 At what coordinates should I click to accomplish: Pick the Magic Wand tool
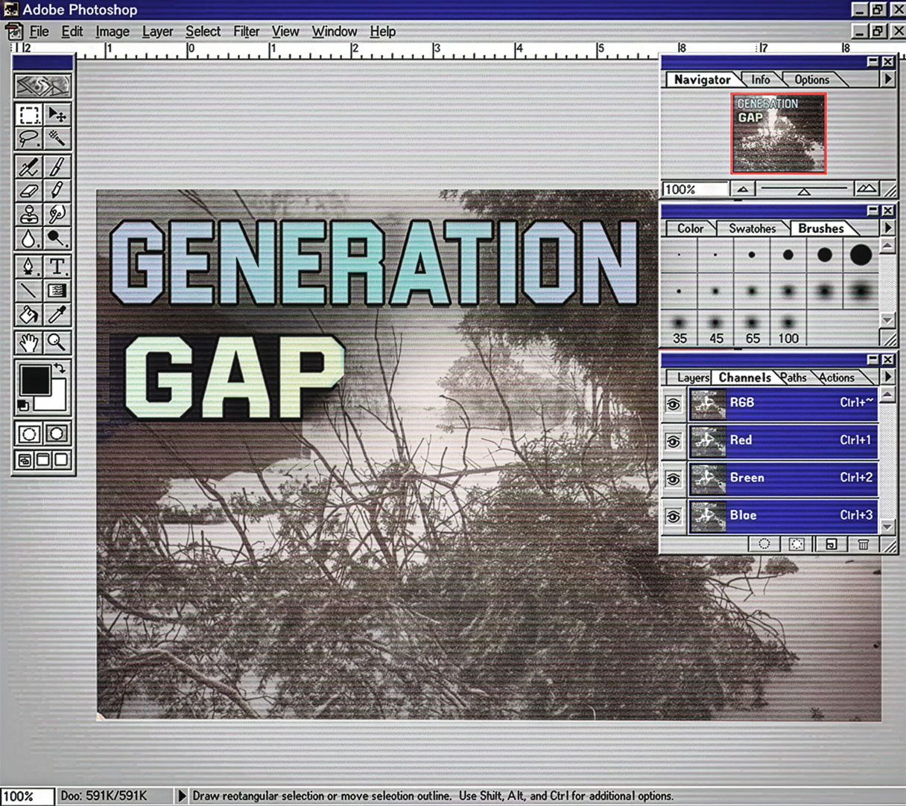pyautogui.click(x=57, y=138)
